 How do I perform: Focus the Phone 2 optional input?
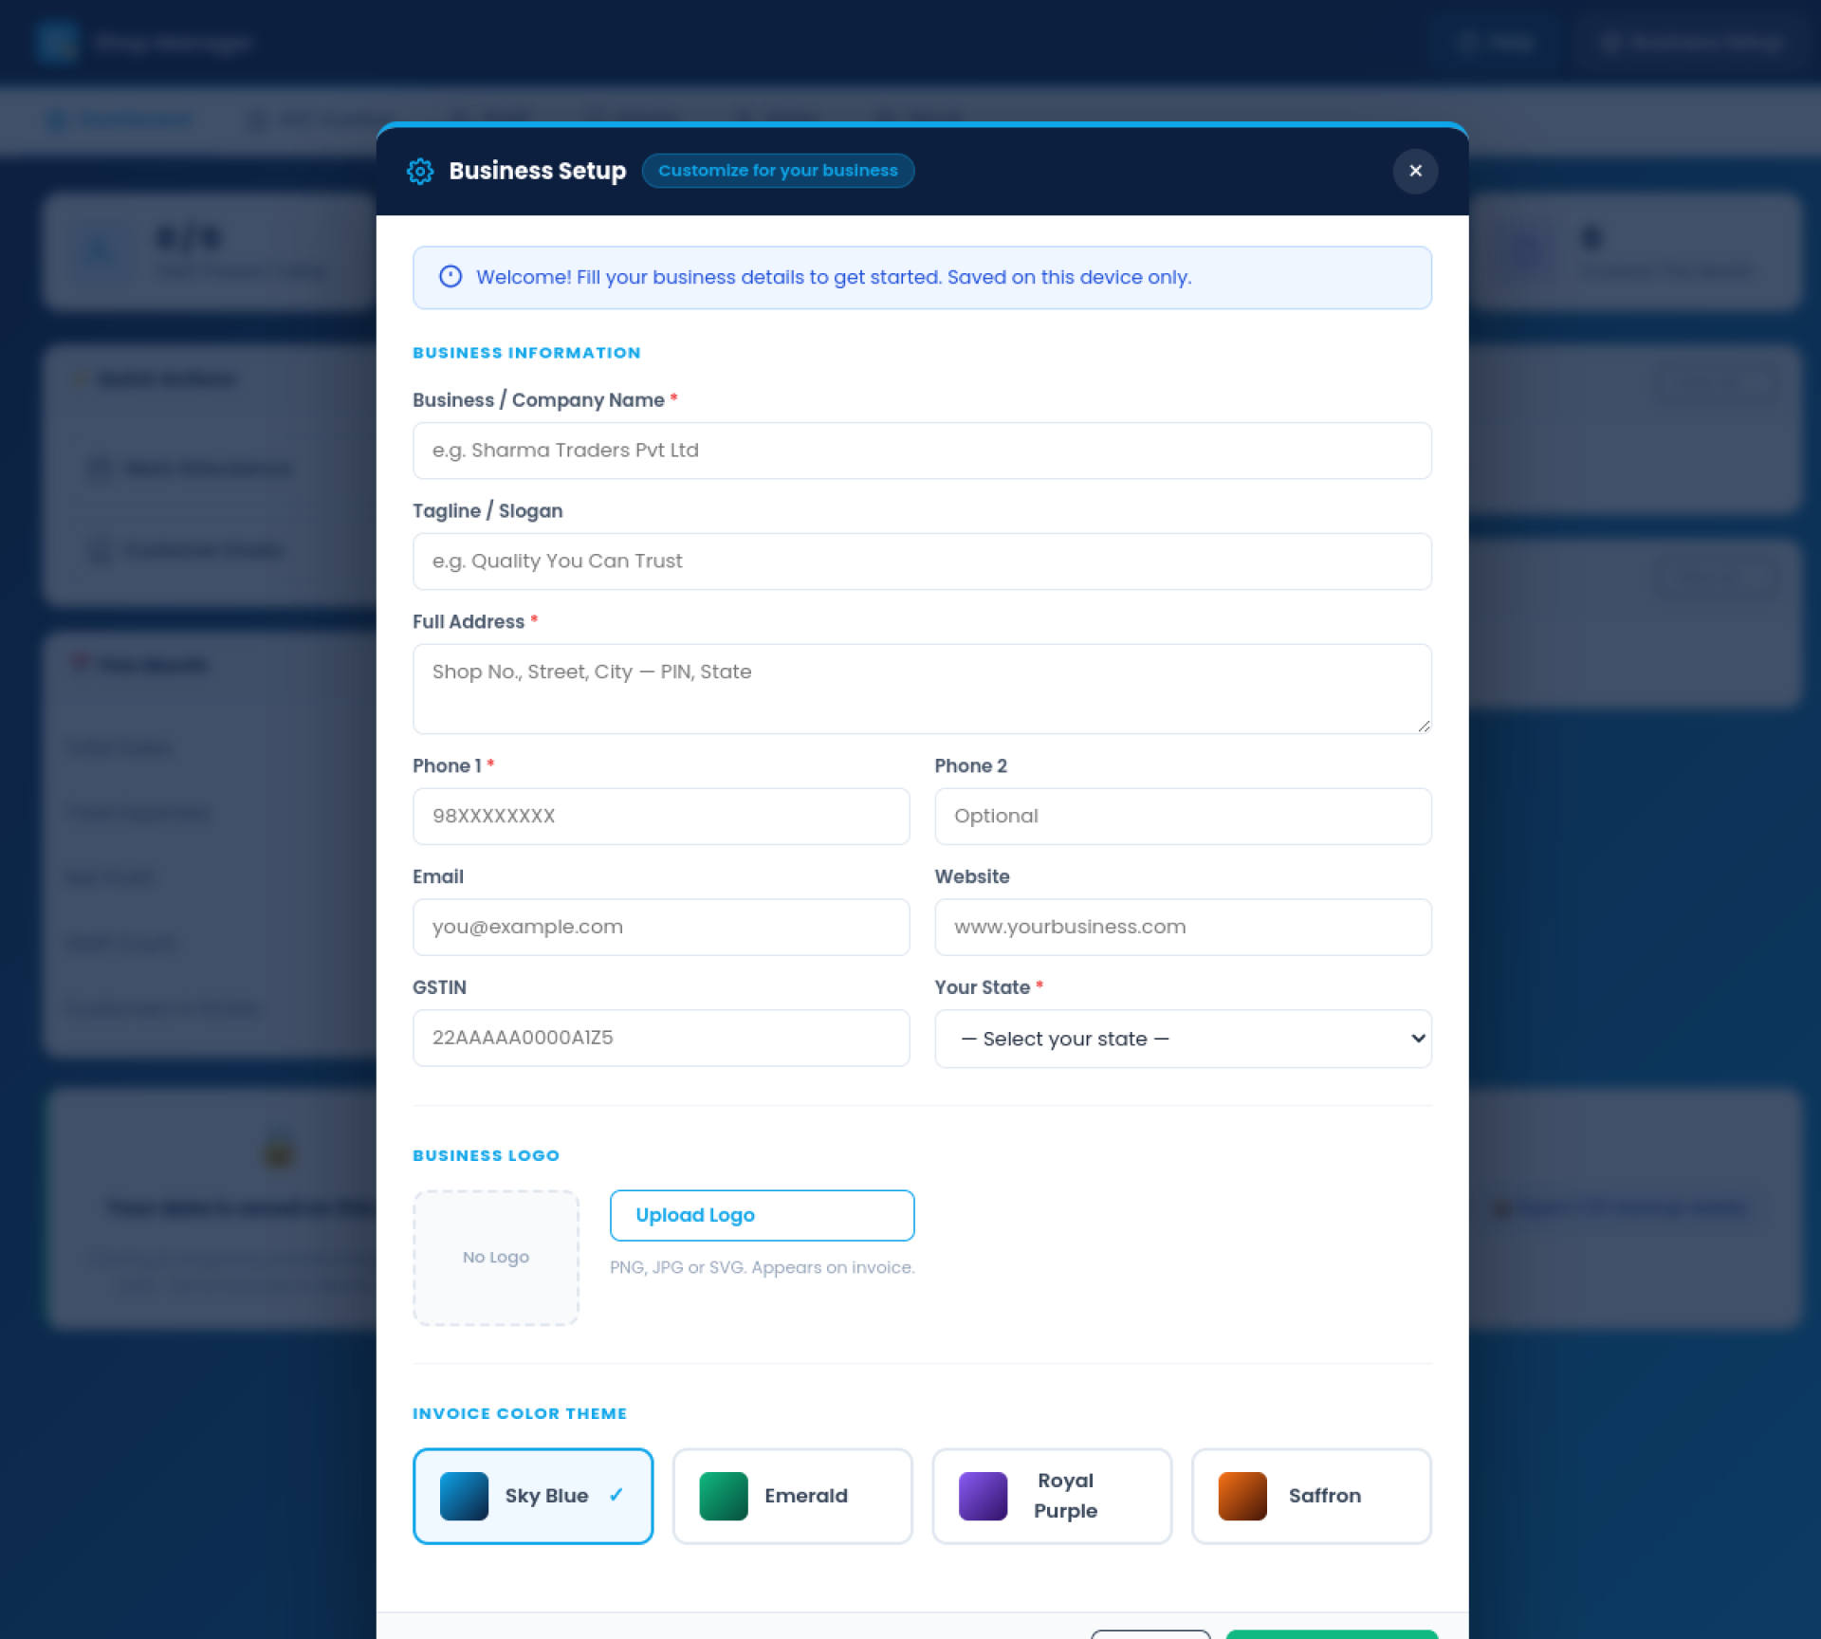(x=1183, y=817)
